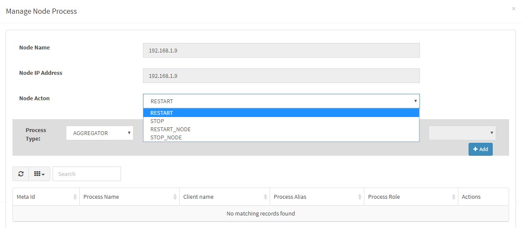Sort by Process Name column arrows

[175, 197]
